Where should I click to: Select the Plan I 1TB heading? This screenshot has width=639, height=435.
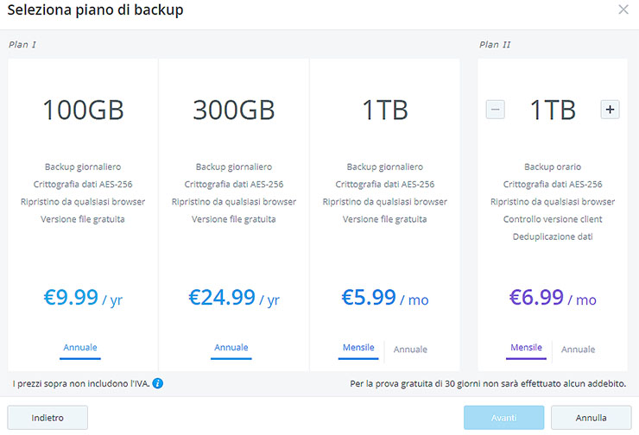coord(385,110)
